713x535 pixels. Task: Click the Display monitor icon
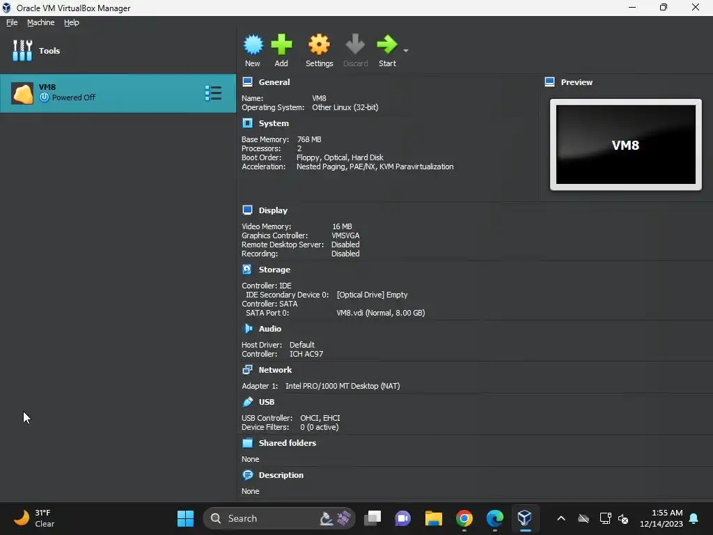pyautogui.click(x=247, y=210)
